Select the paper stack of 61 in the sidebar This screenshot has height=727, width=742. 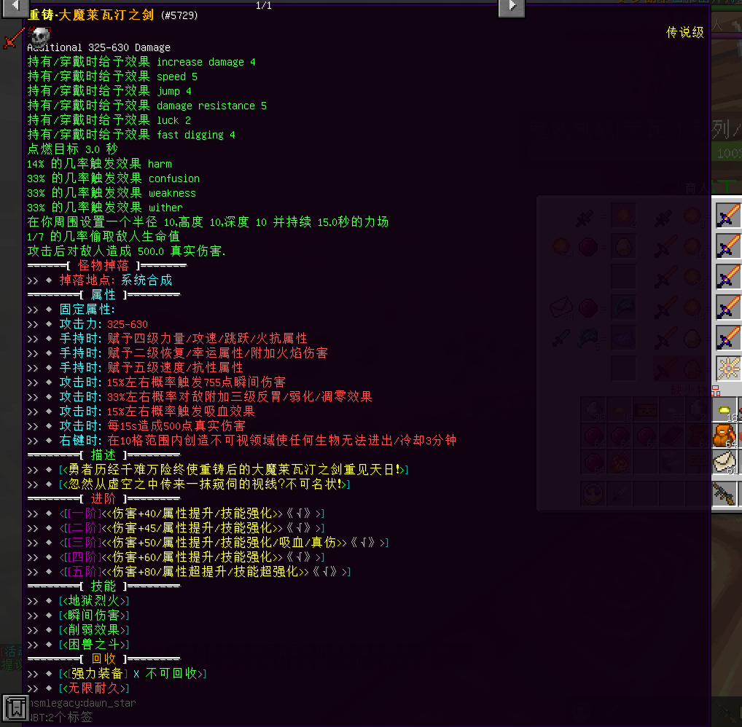pos(725,461)
